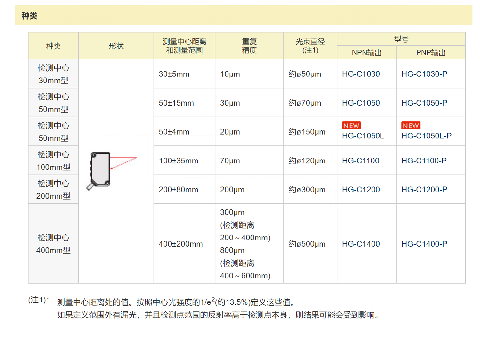Click the 形状 column header
The image size is (480, 337).
point(116,46)
